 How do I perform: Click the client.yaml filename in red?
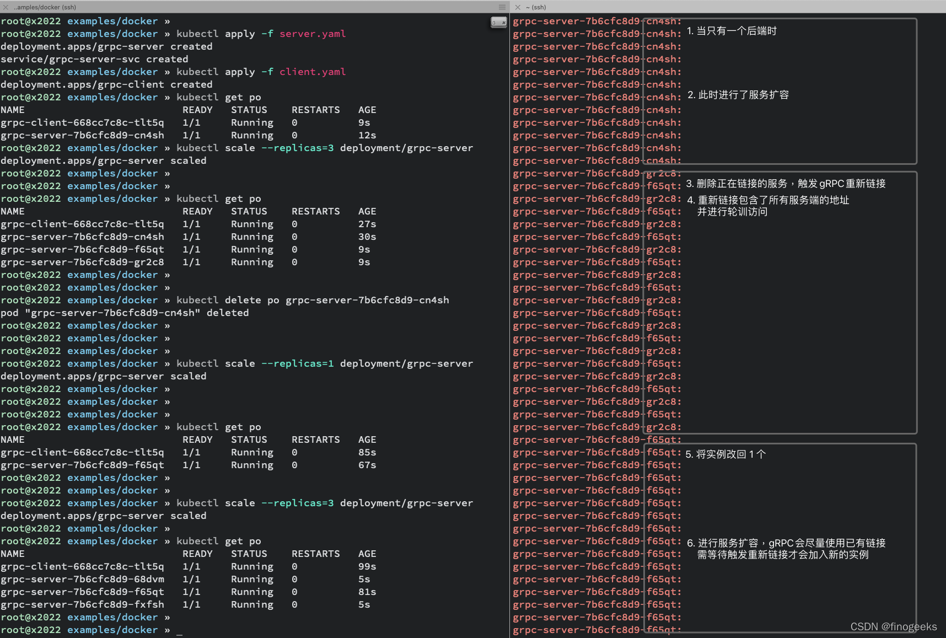pos(313,72)
